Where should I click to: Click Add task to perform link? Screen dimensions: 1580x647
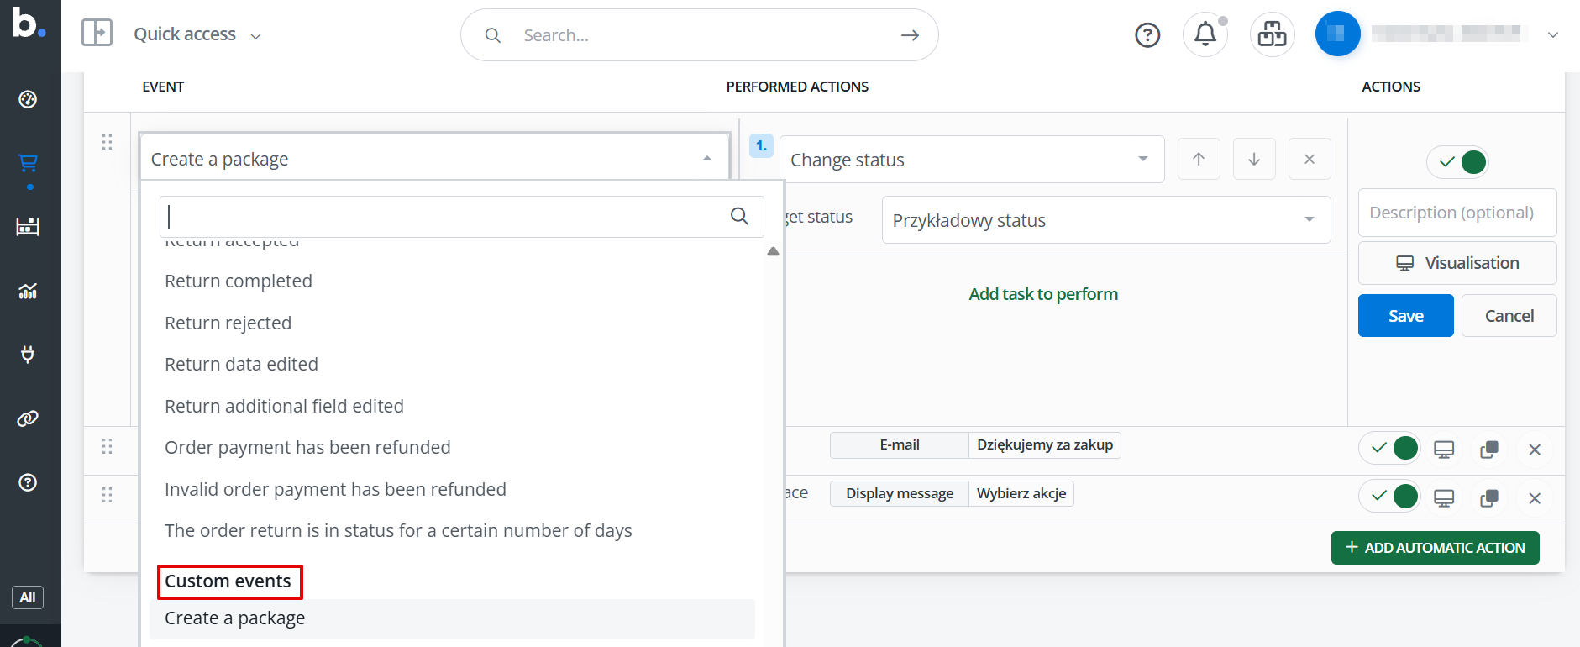1042,294
